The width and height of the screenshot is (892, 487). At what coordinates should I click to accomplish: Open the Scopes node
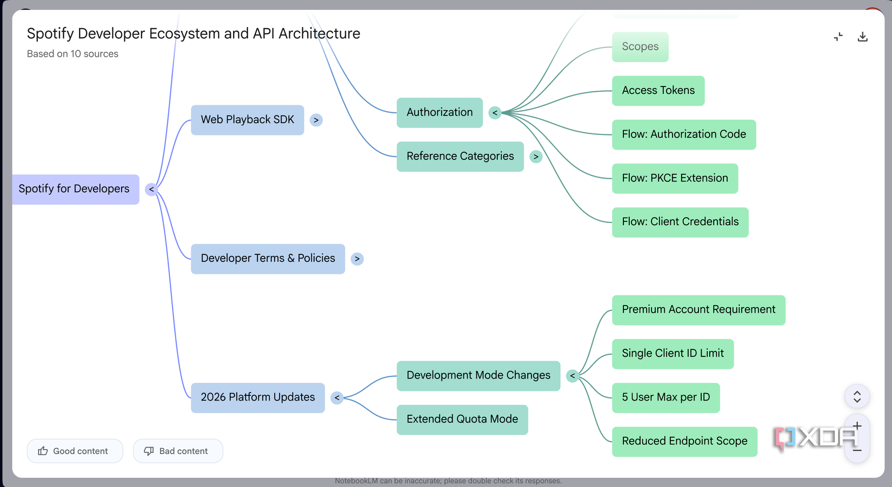[x=640, y=47]
